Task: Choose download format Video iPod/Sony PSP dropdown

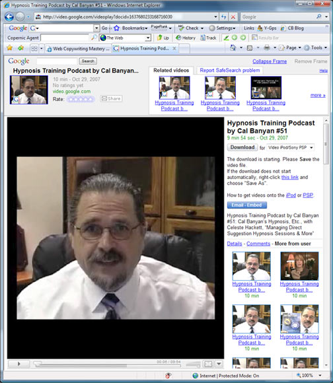Action: [x=290, y=147]
